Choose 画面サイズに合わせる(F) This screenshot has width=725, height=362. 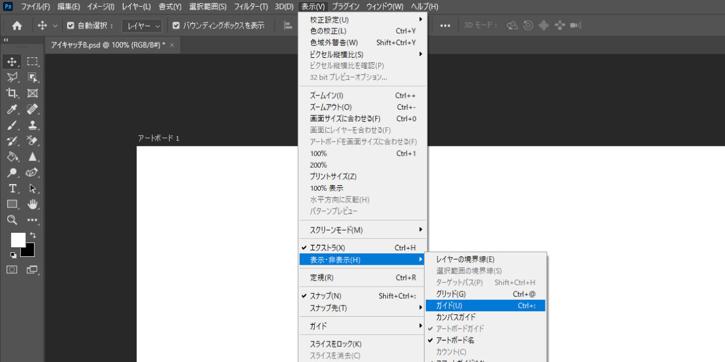(x=363, y=118)
